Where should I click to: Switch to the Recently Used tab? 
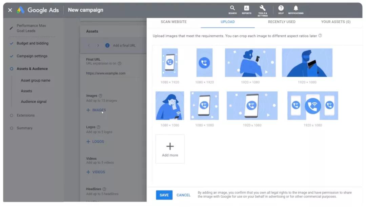(282, 22)
